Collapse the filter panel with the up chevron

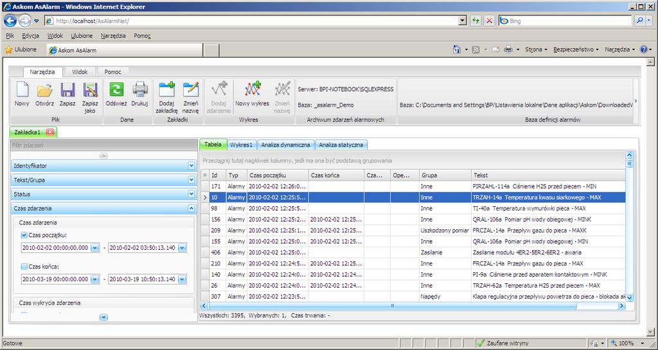coord(103,155)
